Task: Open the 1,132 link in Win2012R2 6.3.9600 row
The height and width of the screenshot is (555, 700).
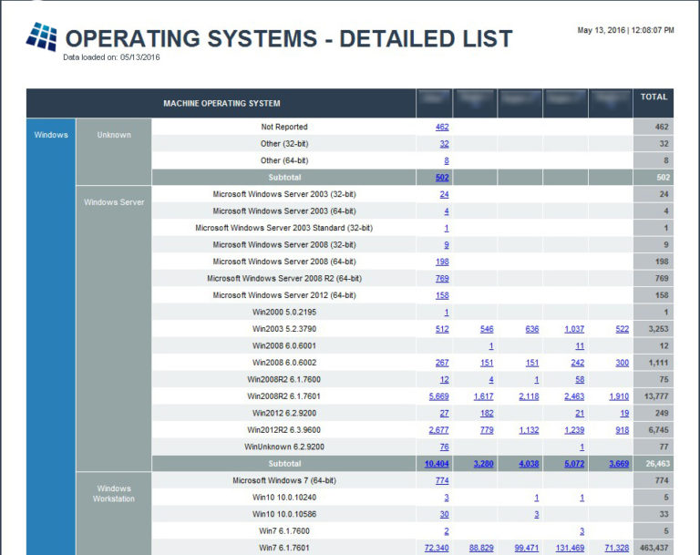Action: 529,430
